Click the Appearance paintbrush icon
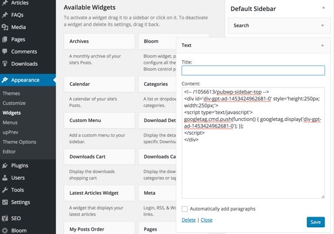 pyautogui.click(x=4, y=80)
